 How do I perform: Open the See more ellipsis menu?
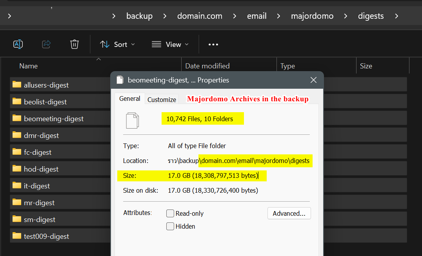point(213,44)
